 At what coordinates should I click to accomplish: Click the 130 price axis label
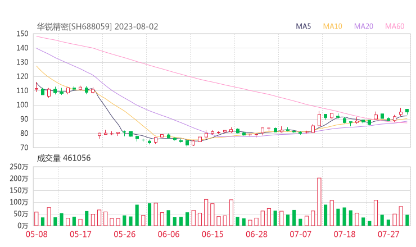[x=22, y=62]
